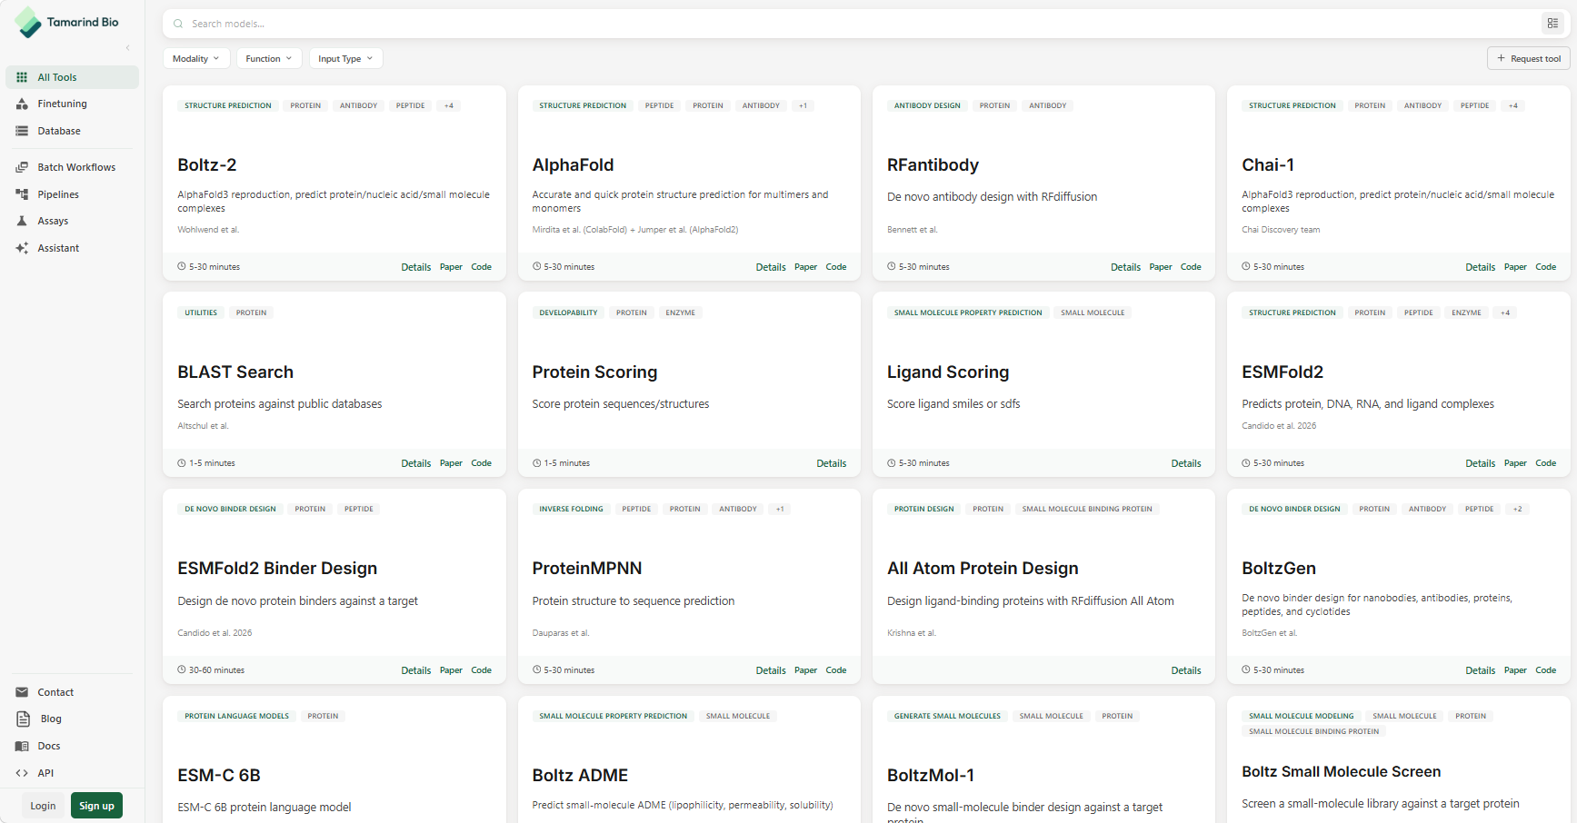The image size is (1577, 823).
Task: Open Code link for ESMFold2 Binder Design
Action: (x=481, y=670)
